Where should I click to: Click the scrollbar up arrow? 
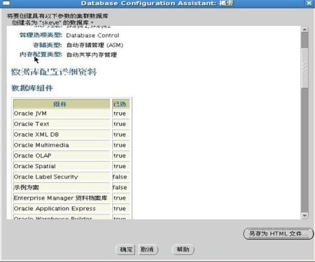coord(304,30)
